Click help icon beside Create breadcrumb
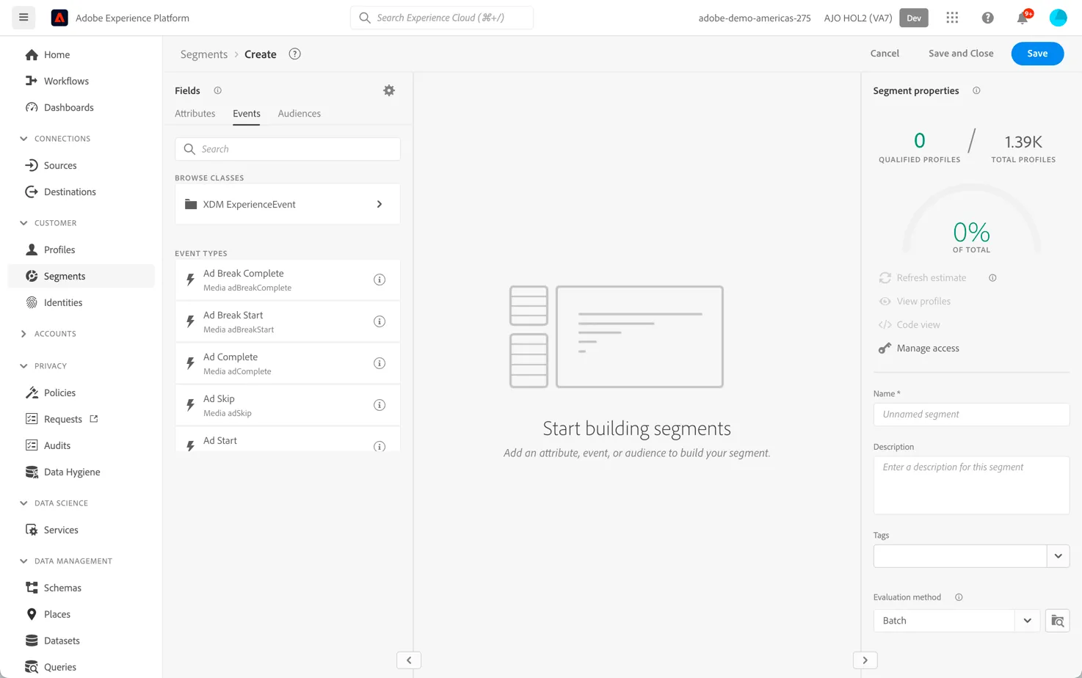Screen dimensions: 1082x678 point(294,54)
